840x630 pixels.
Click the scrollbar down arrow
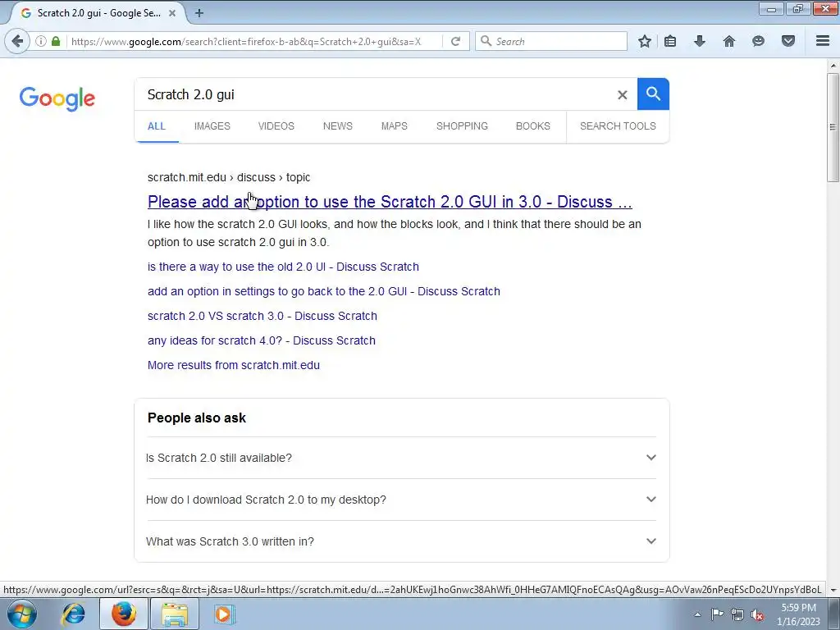coord(833,590)
